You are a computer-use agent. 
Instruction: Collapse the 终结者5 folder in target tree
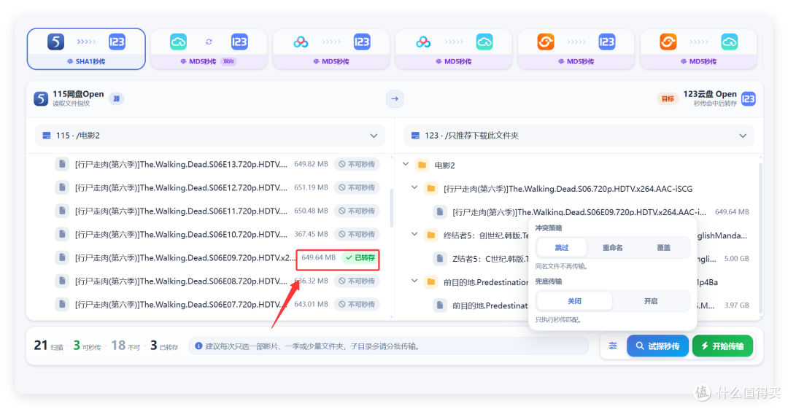[x=414, y=235]
